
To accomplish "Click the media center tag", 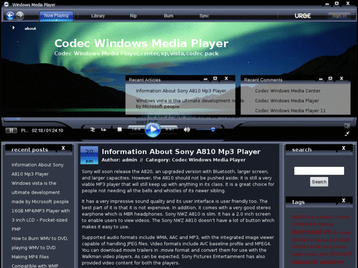I will tap(307, 246).
